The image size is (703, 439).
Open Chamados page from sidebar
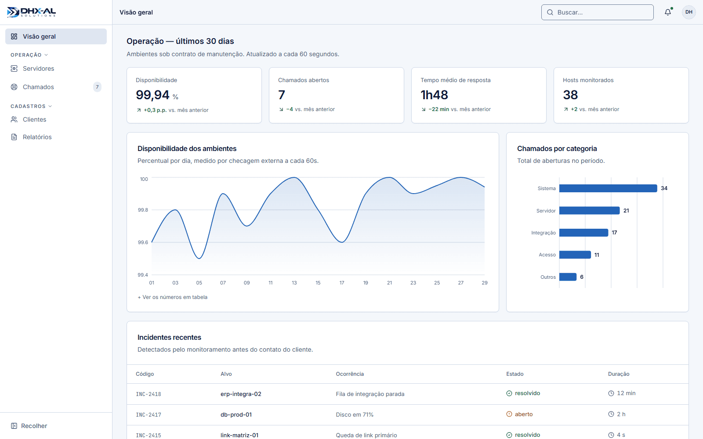[56, 87]
